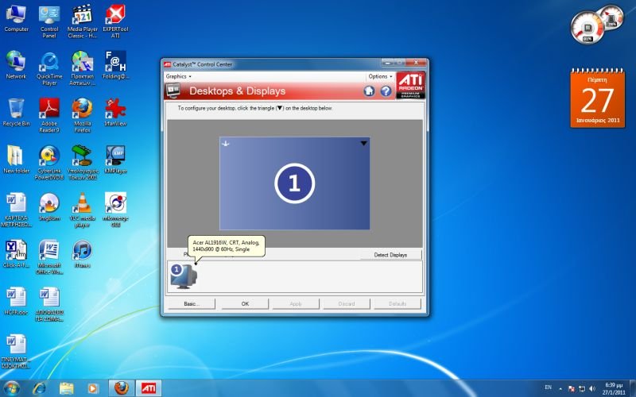The image size is (636, 397).
Task: Launch Mozilla Firefox desktop shortcut
Action: pos(83,116)
